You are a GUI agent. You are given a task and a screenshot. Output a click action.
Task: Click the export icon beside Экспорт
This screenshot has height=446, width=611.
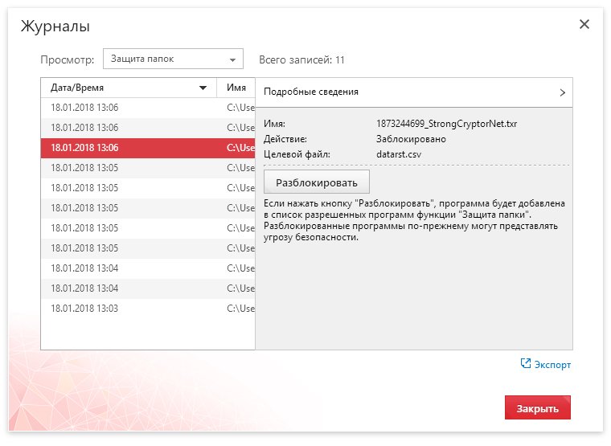(526, 364)
